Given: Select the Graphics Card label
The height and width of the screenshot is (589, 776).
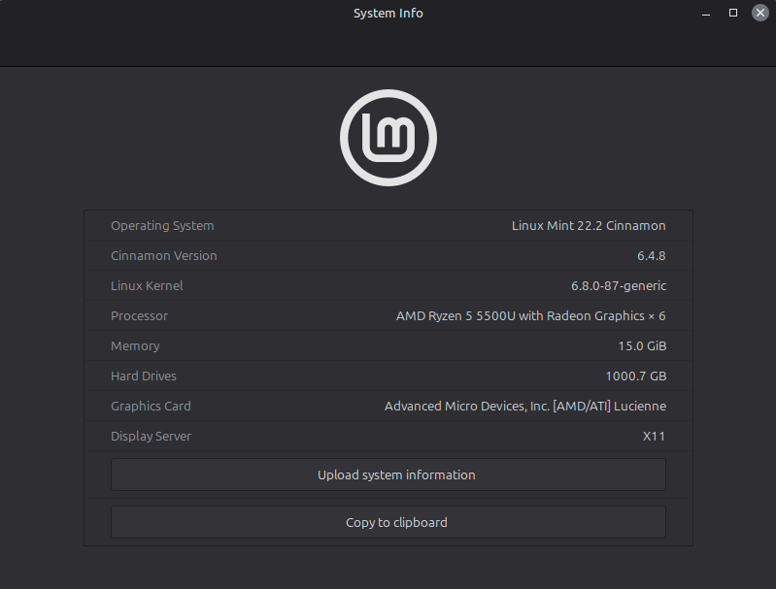Looking at the screenshot, I should [151, 406].
